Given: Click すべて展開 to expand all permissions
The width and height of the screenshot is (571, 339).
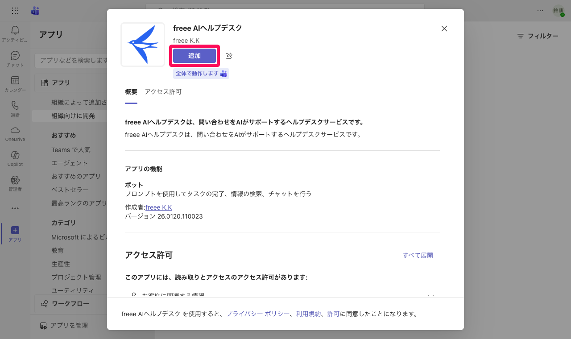Looking at the screenshot, I should coord(418,256).
